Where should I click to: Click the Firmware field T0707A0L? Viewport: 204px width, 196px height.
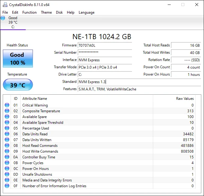pyautogui.click(x=105, y=46)
